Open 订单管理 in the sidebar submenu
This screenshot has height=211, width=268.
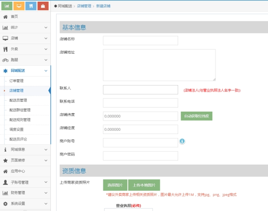[x=17, y=81]
